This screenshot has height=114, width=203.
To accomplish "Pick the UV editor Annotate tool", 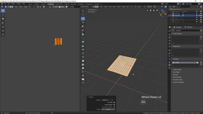I will click(x=3, y=23).
